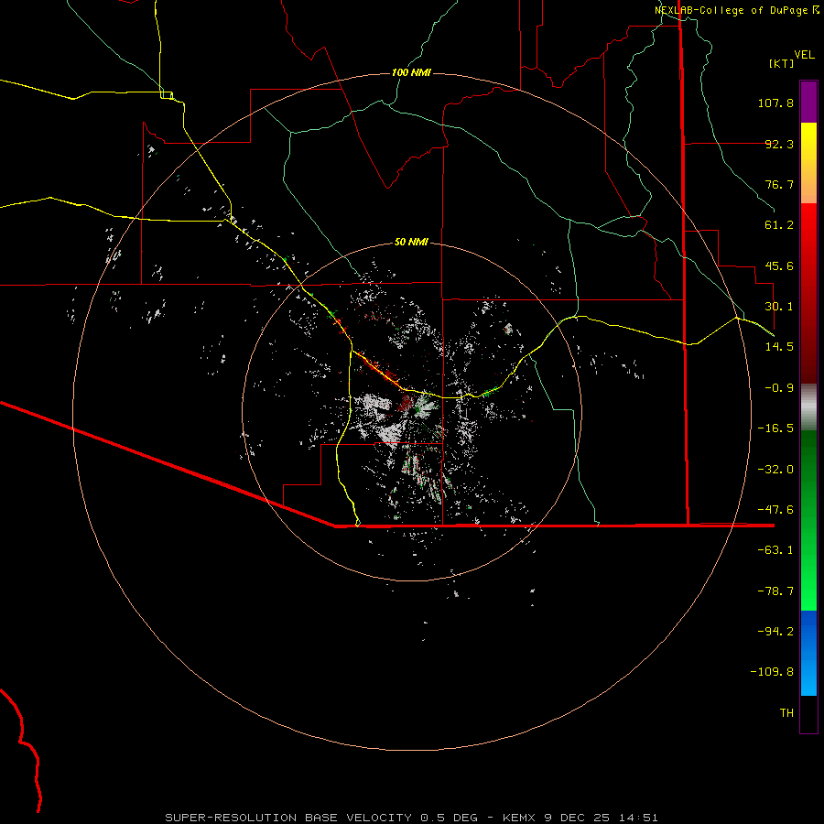Click the 61.2 velocity scale label

pyautogui.click(x=779, y=225)
